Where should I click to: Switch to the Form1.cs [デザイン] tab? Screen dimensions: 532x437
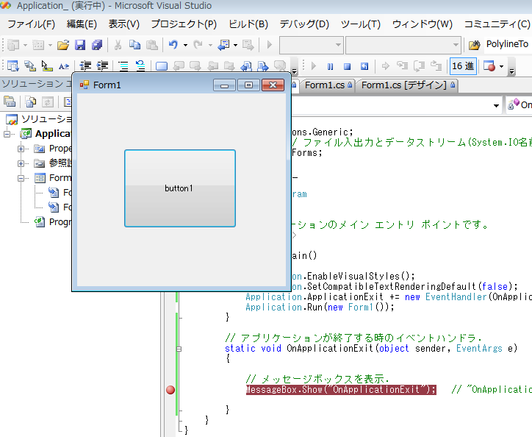[x=407, y=85]
